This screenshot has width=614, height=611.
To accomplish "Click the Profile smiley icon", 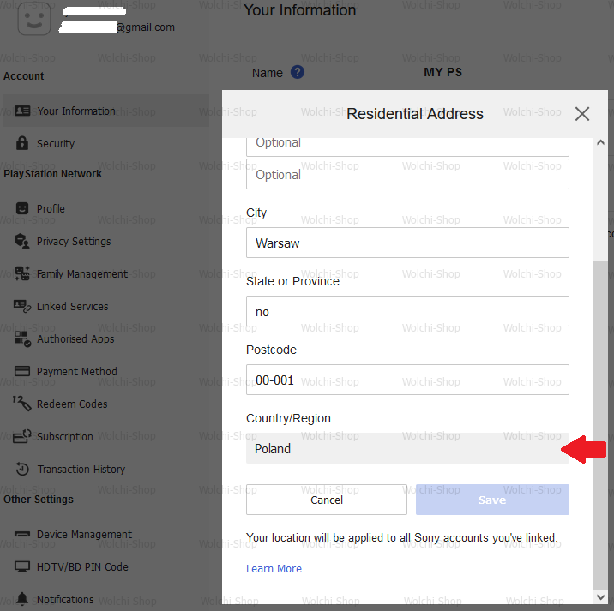I will point(22,209).
